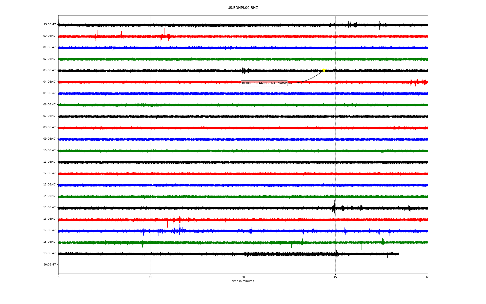Click the 04:06:47 time label
This screenshot has width=486, height=304.
[50, 82]
